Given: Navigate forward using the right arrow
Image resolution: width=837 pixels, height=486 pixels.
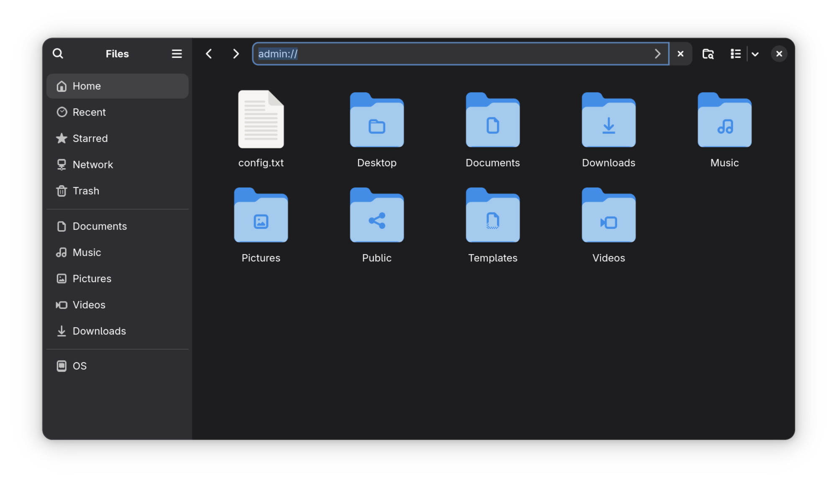Looking at the screenshot, I should coord(236,54).
